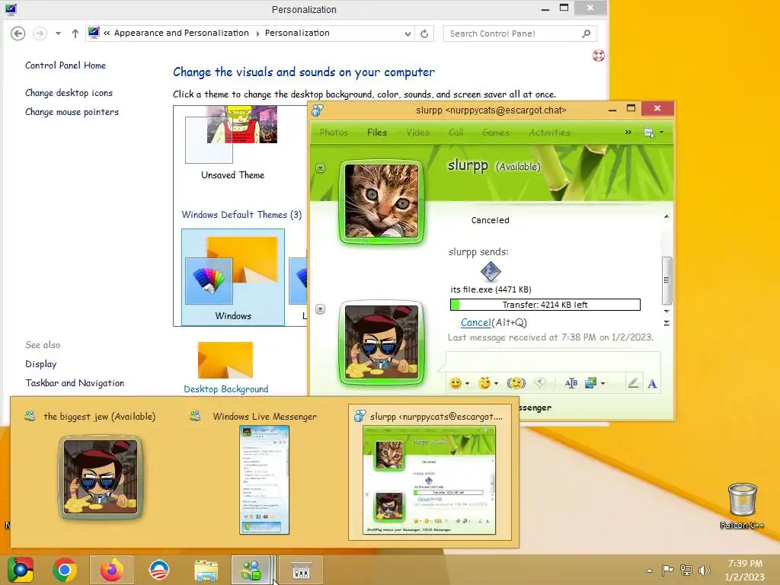Click the Obama logo taskbar icon
Screen dimensions: 780x585
[159, 570]
